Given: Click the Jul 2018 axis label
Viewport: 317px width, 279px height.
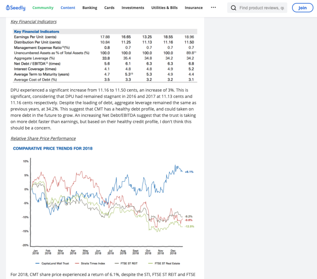Looking at the screenshot, I should click(111, 252).
